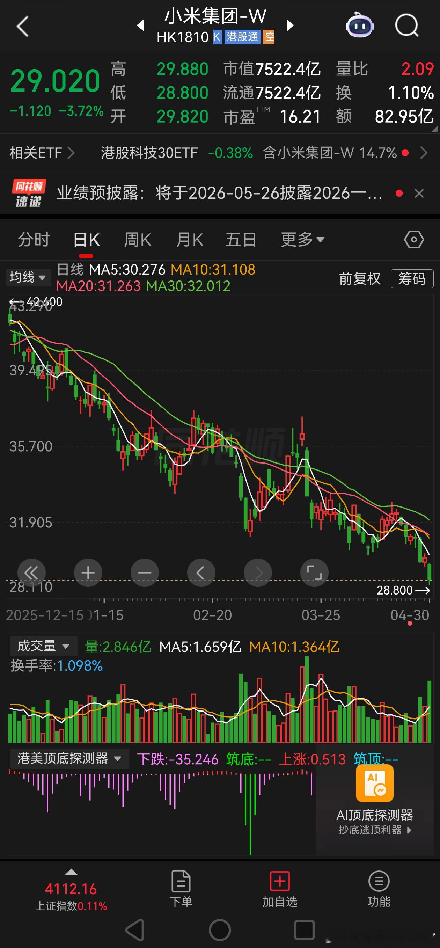This screenshot has height=948, width=440.
Task: Switch to 日K tab
Action: [x=86, y=240]
